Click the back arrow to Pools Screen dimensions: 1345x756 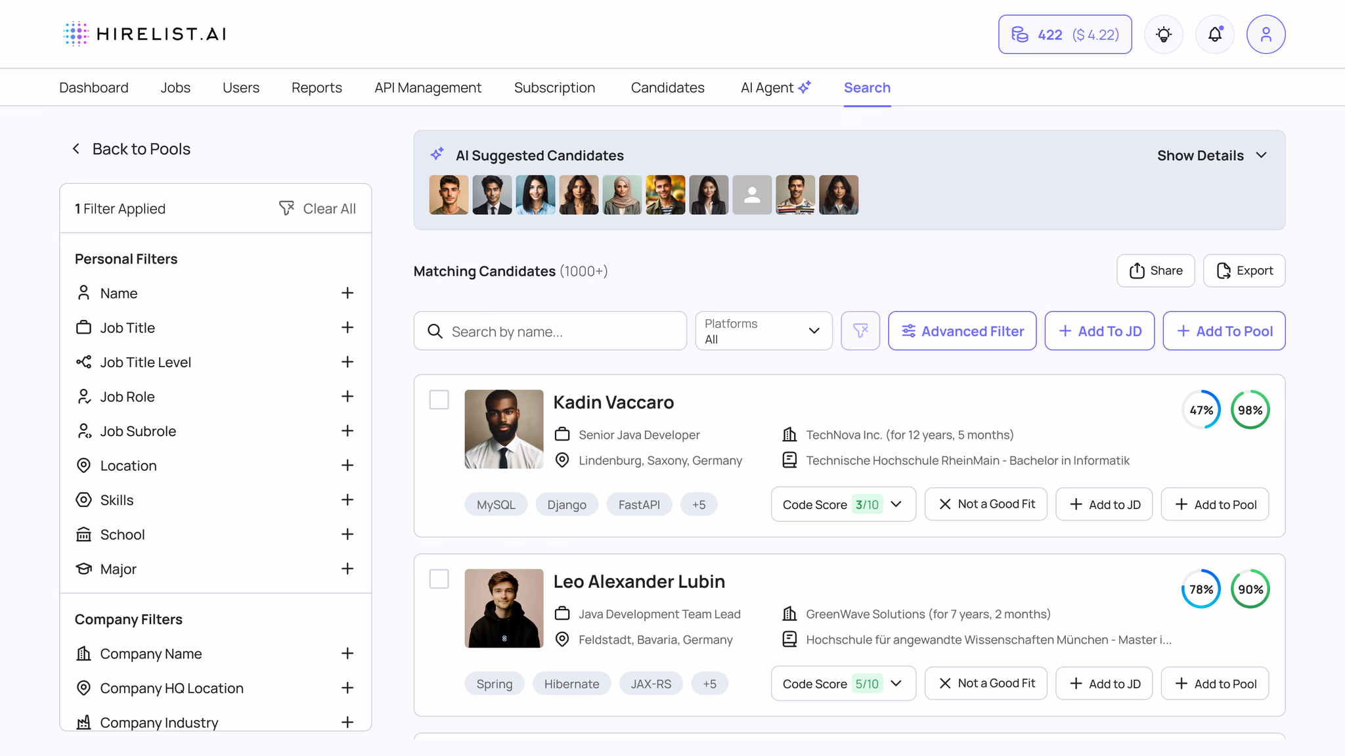click(x=76, y=149)
